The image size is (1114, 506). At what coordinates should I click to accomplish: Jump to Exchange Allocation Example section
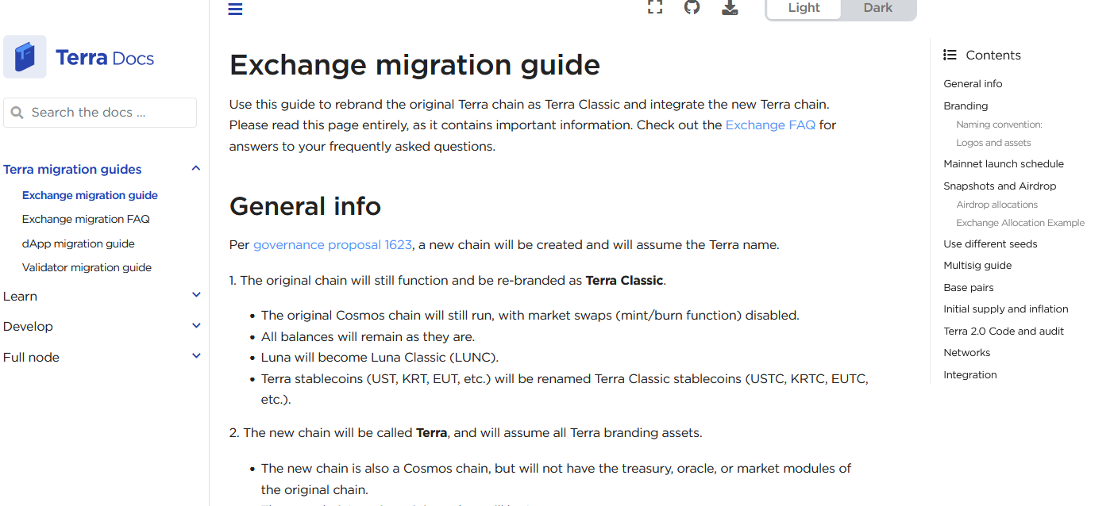pyautogui.click(x=1020, y=223)
